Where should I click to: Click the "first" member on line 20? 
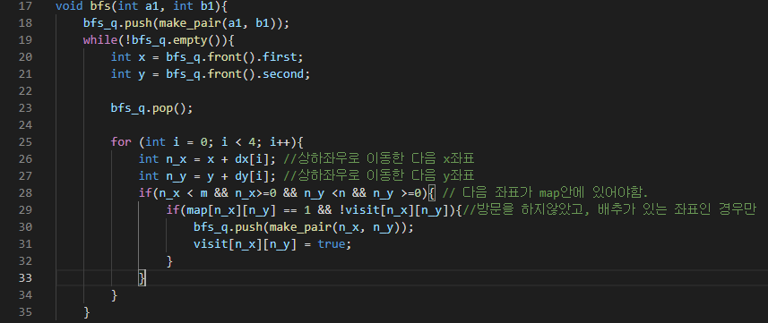pos(280,57)
